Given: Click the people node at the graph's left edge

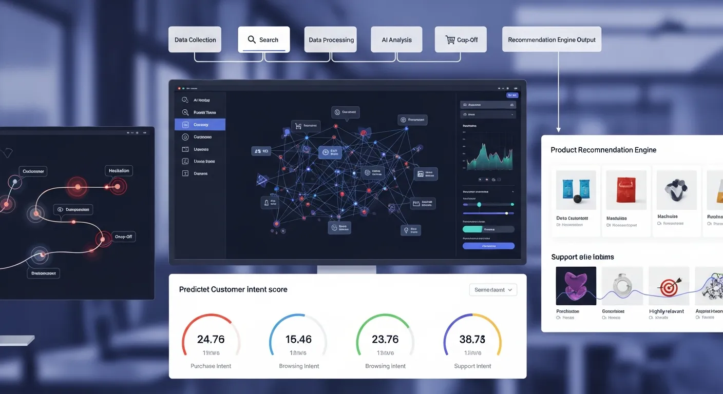Looking at the screenshot, I should click(x=257, y=151).
